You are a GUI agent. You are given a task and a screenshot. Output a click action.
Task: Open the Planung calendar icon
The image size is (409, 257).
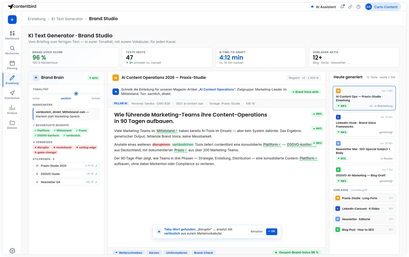coord(12,63)
